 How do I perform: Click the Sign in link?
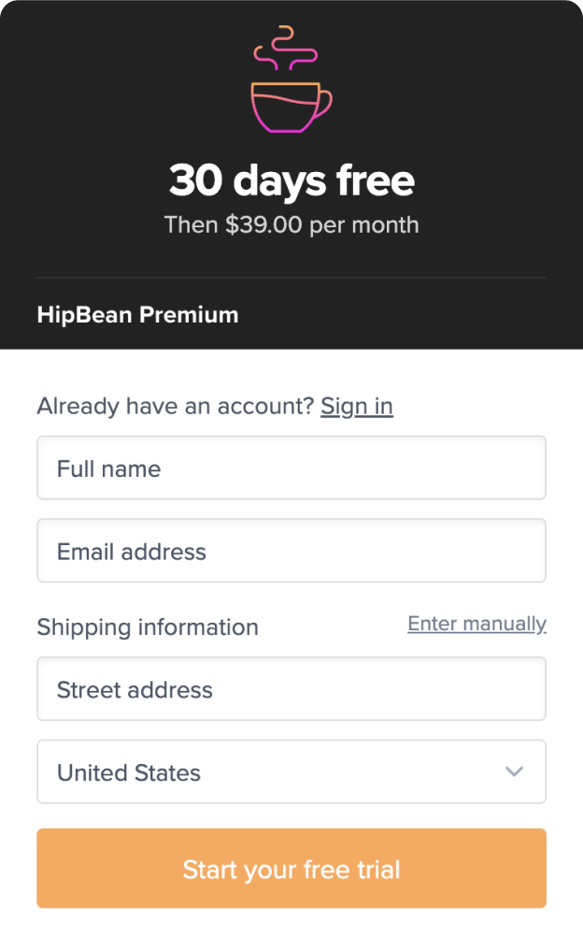coord(356,406)
